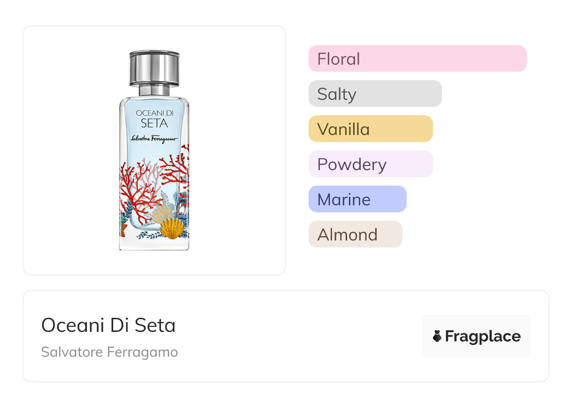Open the Oceani Di Seta title
The image size is (572, 405).
tap(108, 325)
